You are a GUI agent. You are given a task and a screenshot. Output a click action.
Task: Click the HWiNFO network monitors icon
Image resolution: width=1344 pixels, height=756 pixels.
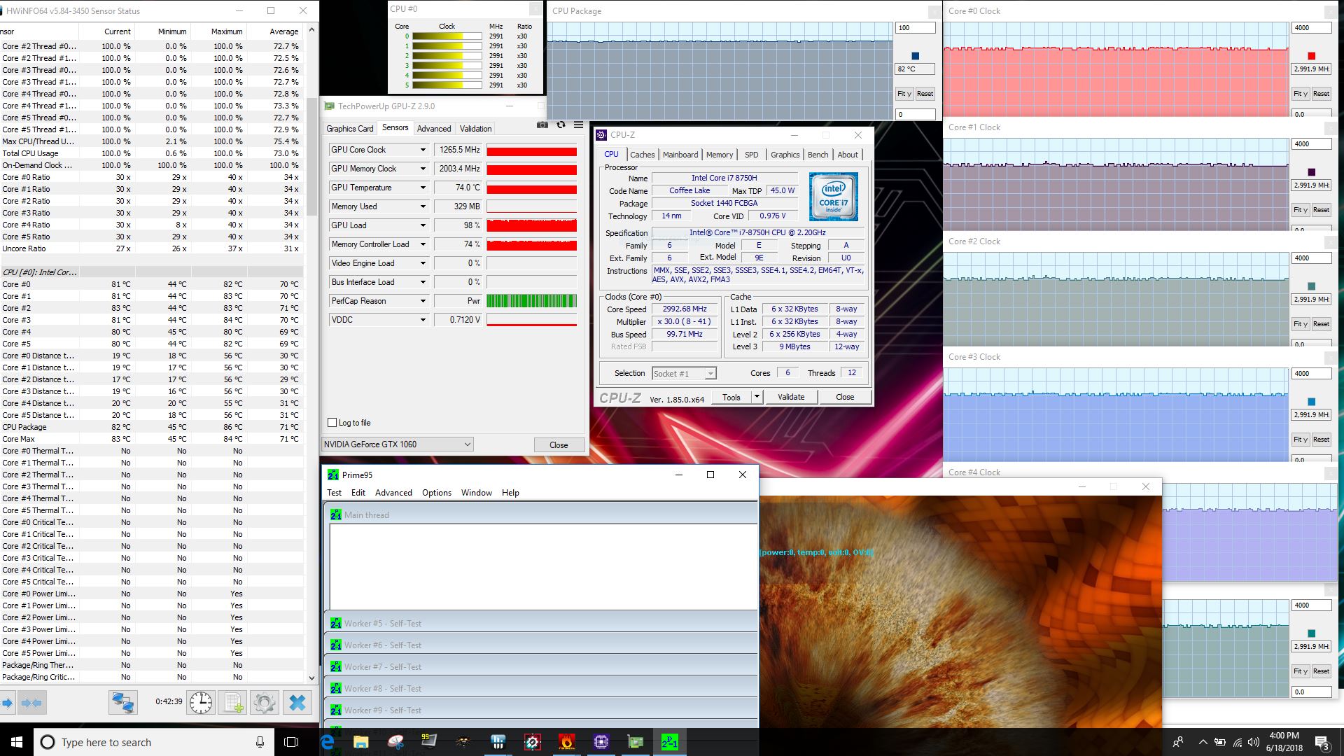(x=122, y=702)
